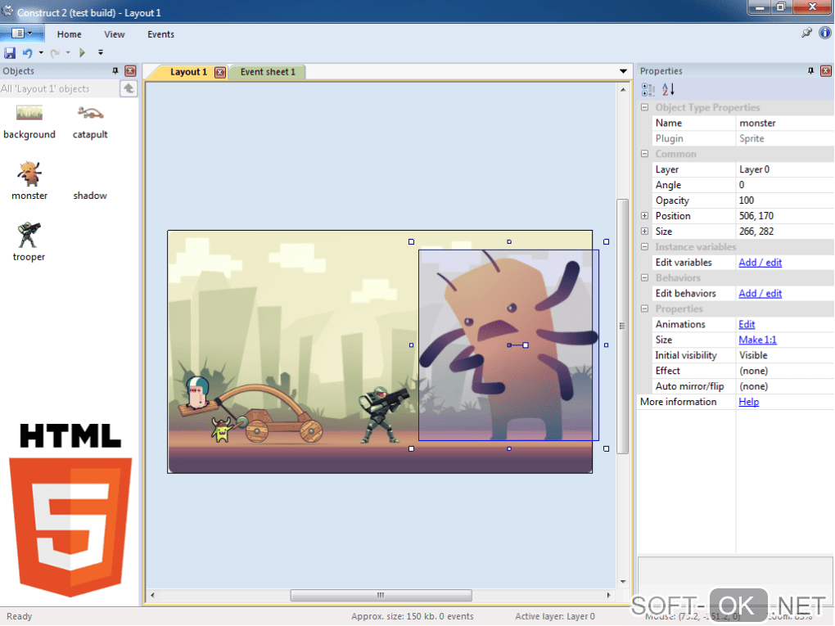
Task: Click the Name value field 'monster'
Action: click(x=784, y=123)
